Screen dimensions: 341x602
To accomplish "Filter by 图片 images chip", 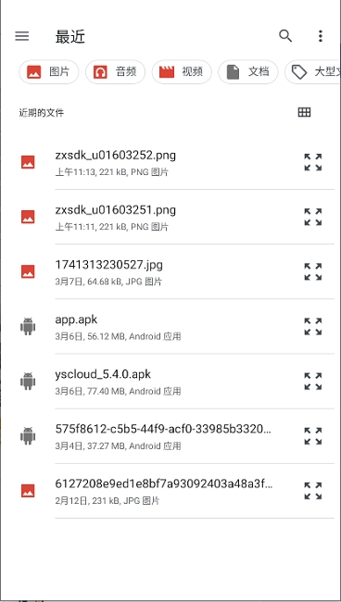I will (x=49, y=72).
